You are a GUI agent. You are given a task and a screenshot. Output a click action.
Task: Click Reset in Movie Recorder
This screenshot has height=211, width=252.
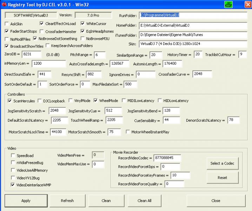pos(223,178)
